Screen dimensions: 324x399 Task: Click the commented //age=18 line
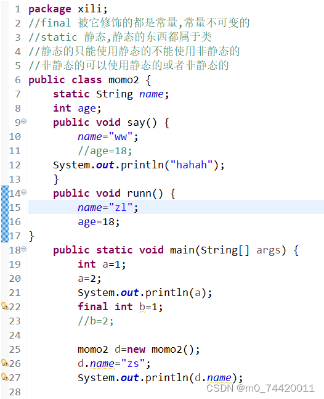(x=105, y=151)
